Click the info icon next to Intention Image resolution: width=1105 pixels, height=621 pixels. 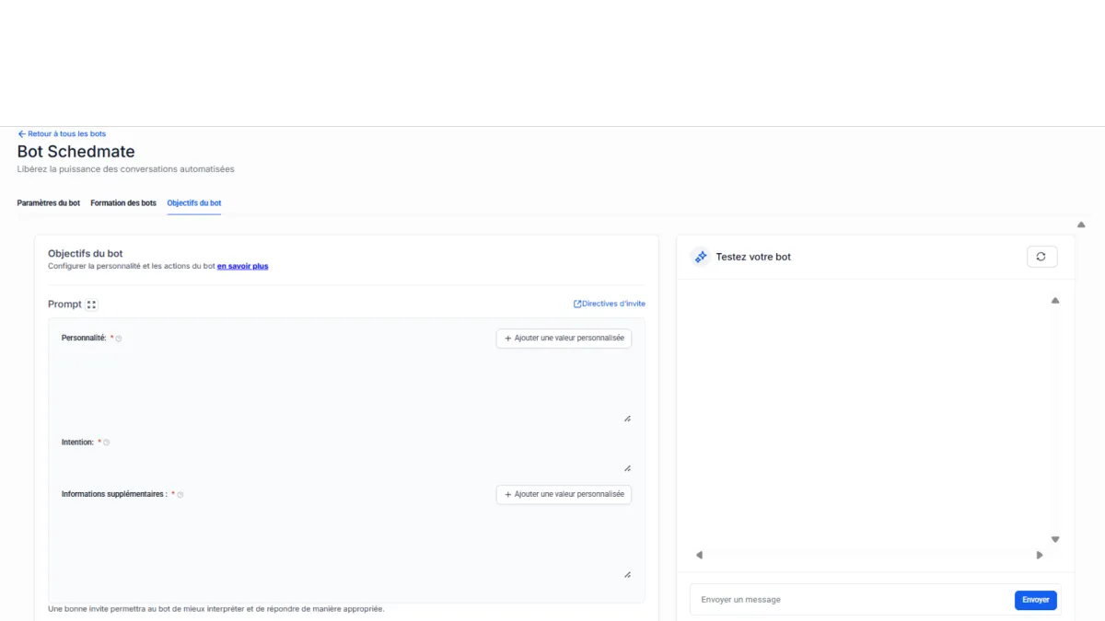coord(106,443)
